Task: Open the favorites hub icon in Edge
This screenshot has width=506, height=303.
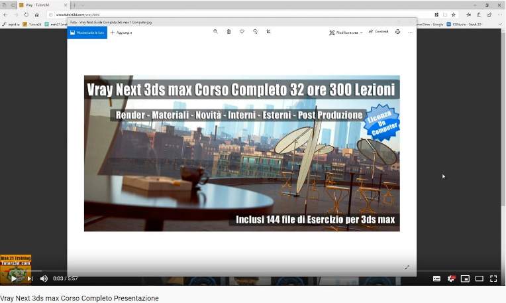Action: [468, 15]
